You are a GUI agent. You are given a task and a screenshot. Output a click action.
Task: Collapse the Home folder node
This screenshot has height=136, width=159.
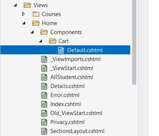24,23
